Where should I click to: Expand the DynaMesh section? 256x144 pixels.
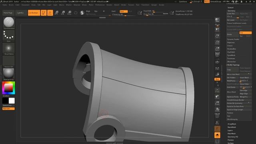tap(231, 55)
